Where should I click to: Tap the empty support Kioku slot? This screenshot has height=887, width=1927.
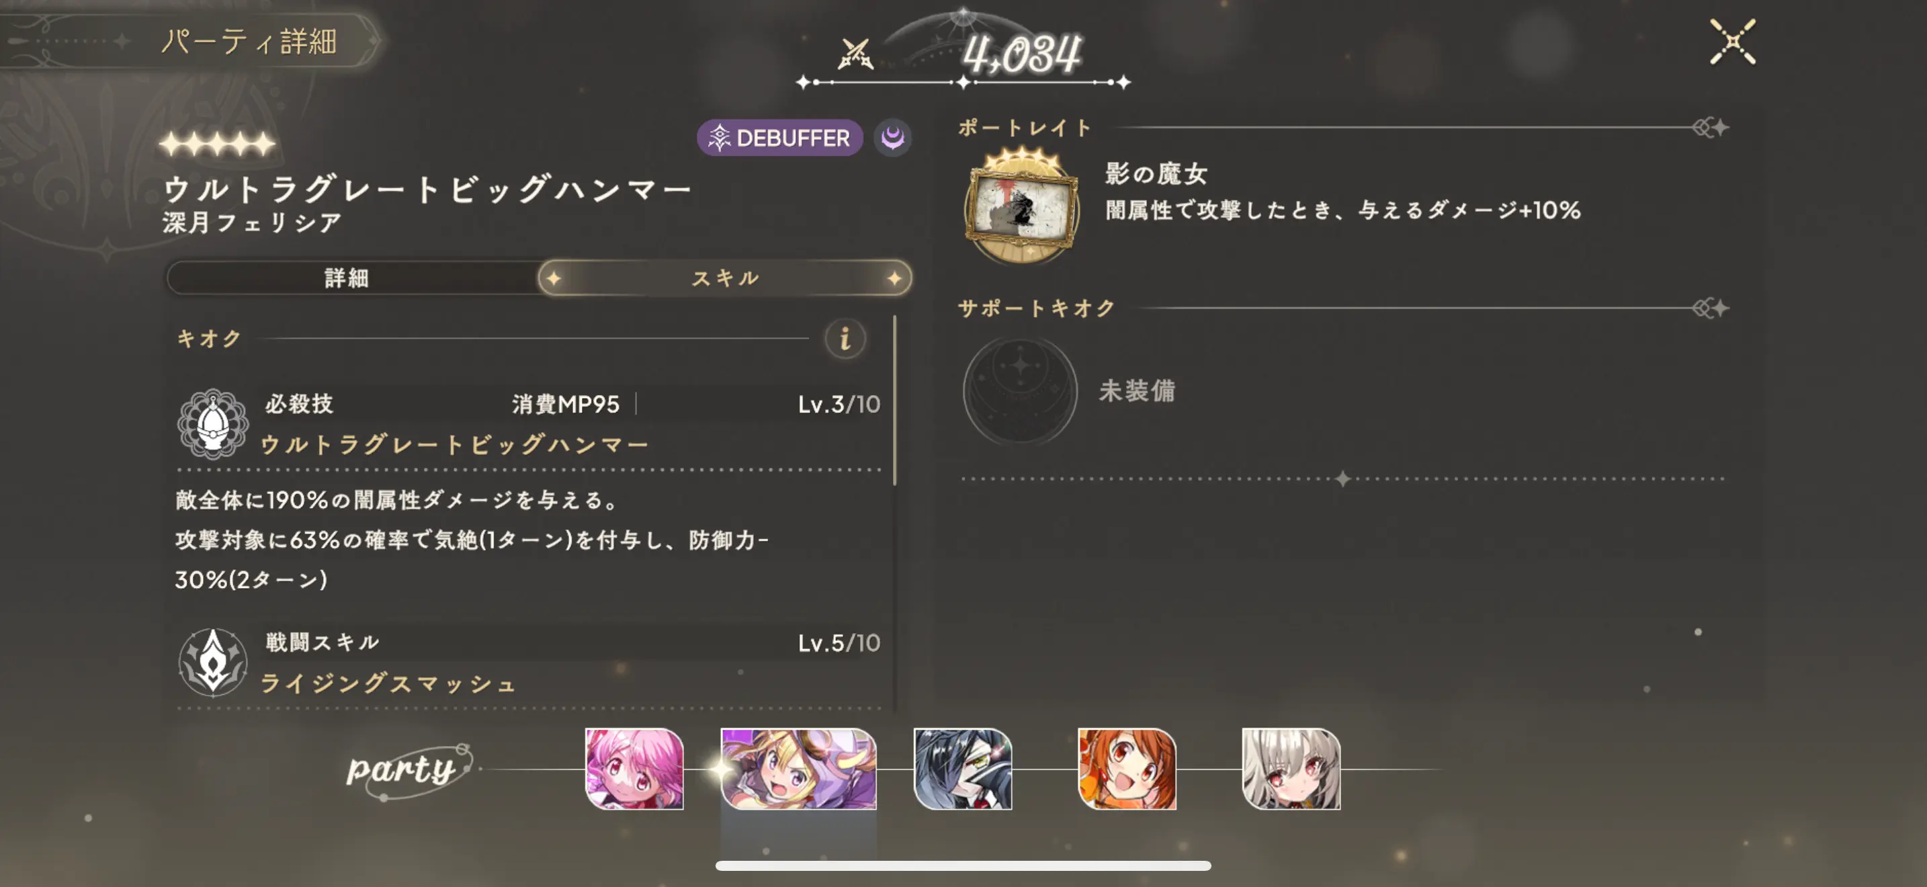(1020, 390)
